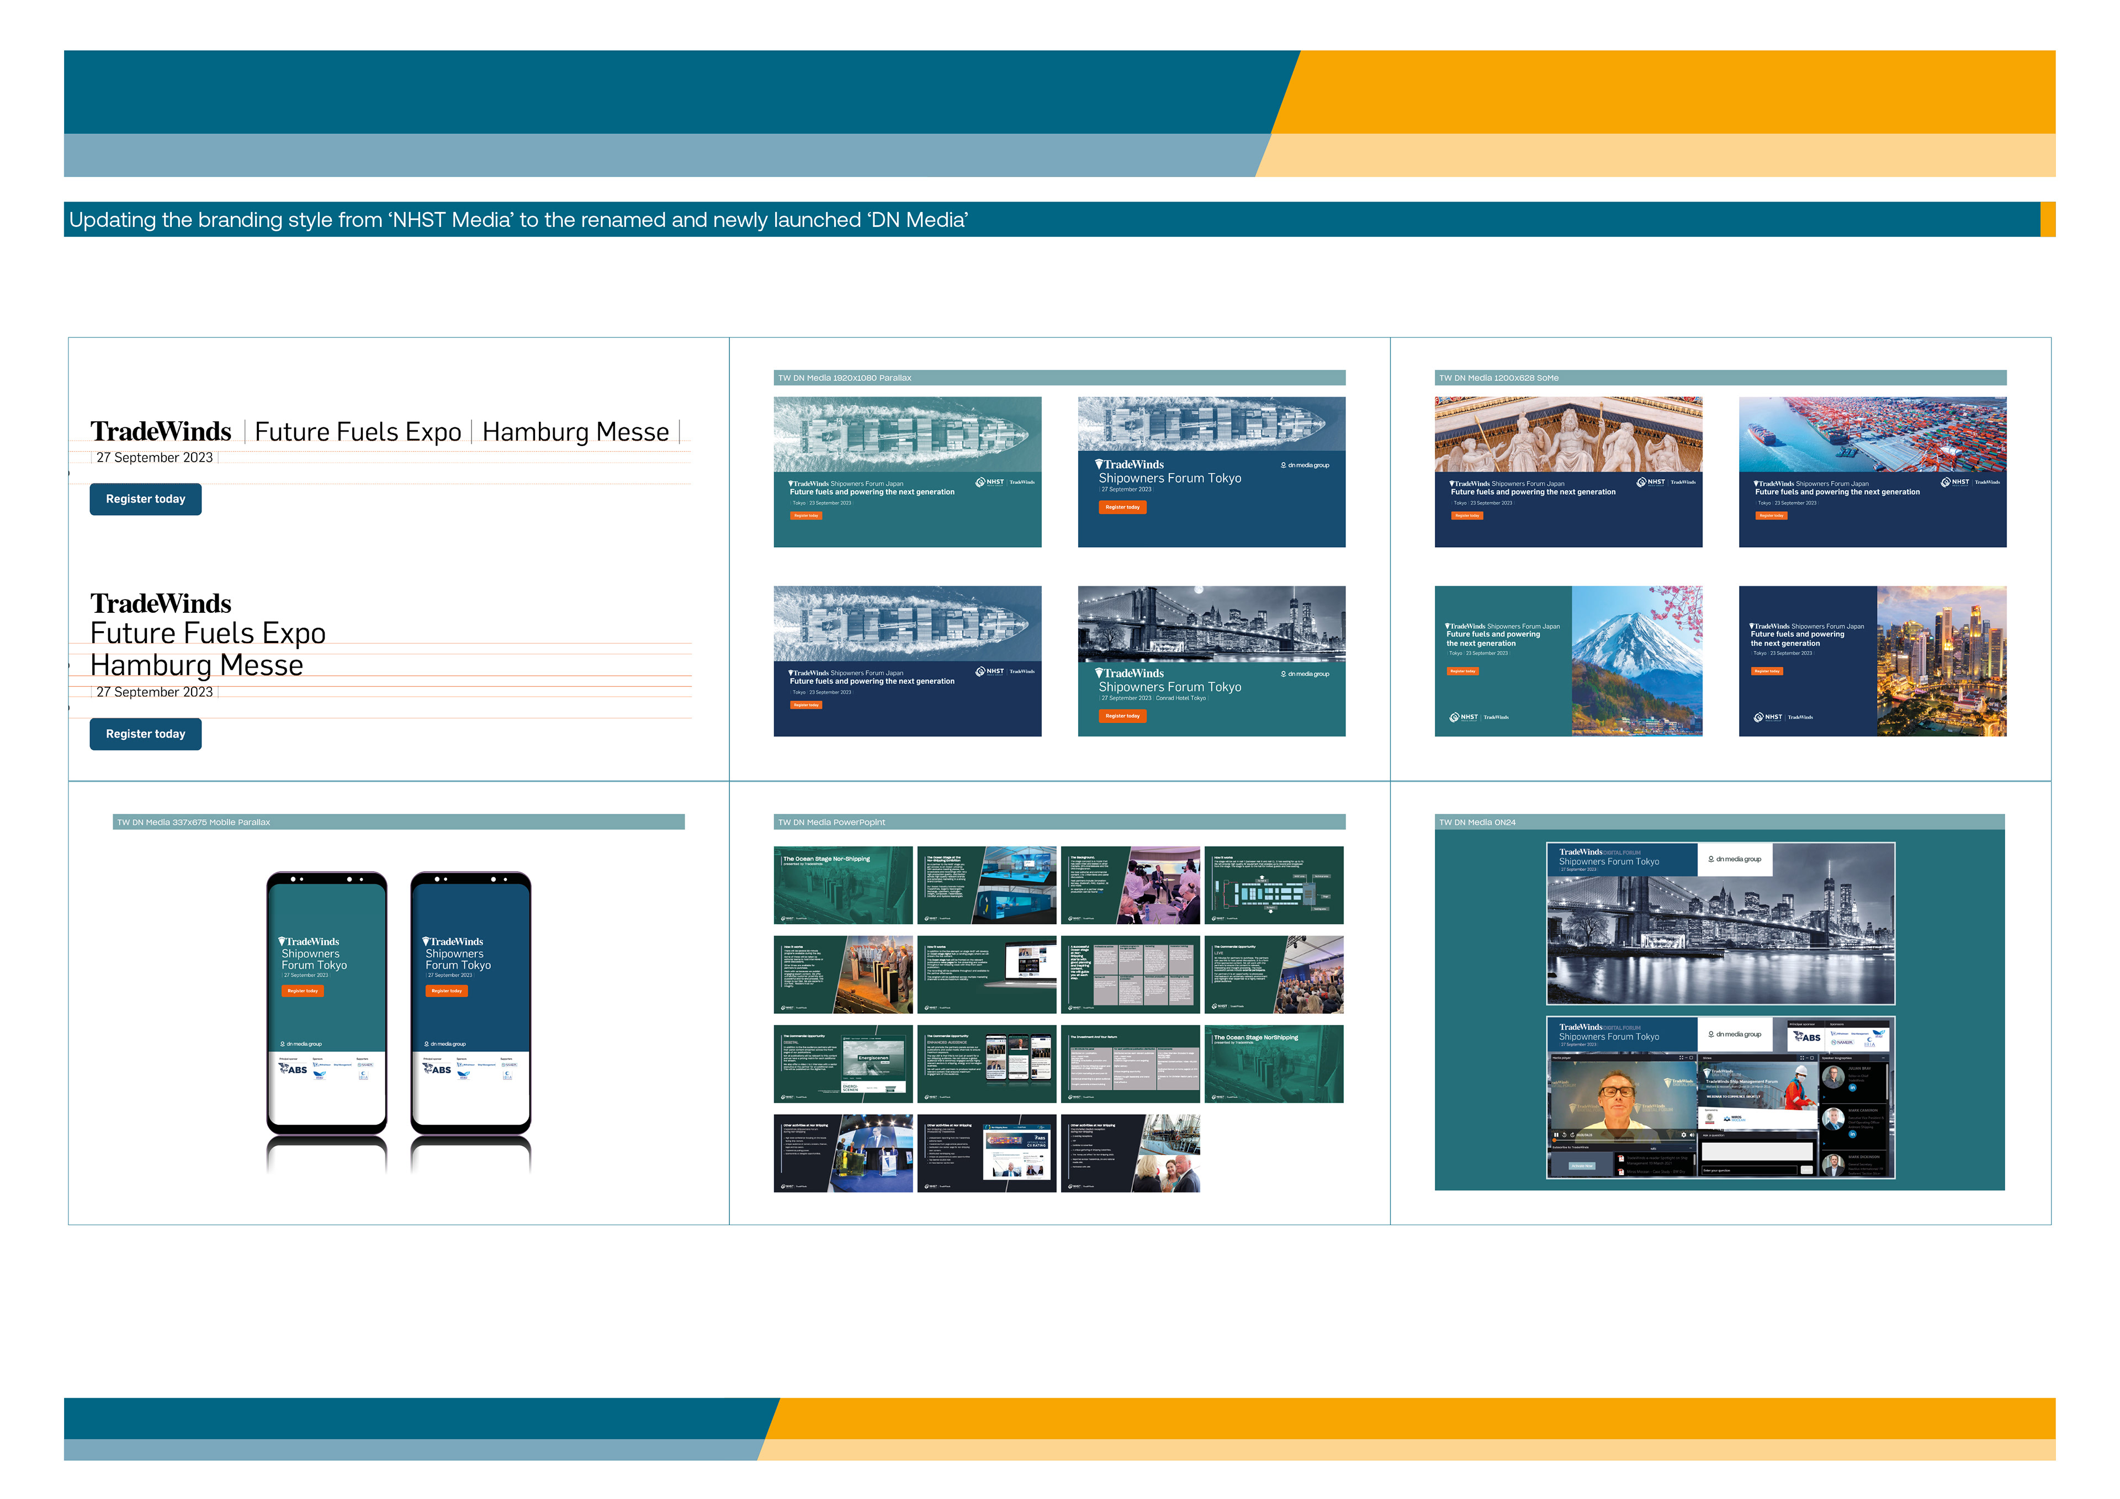
Task: Click the video progress slider handle
Action: (1555, 1141)
